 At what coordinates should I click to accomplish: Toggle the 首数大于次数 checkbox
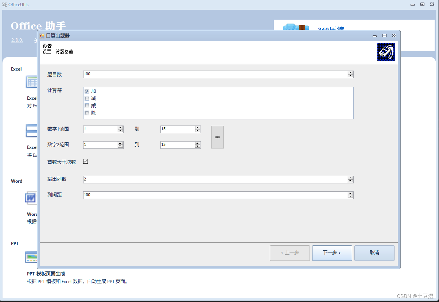click(x=86, y=162)
